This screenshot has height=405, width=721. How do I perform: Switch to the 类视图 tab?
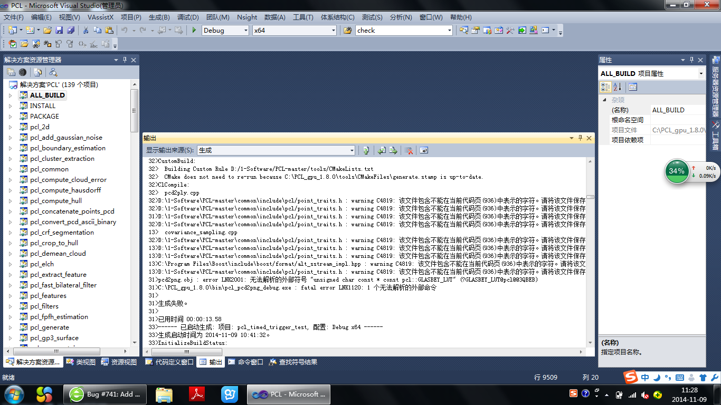click(x=81, y=362)
